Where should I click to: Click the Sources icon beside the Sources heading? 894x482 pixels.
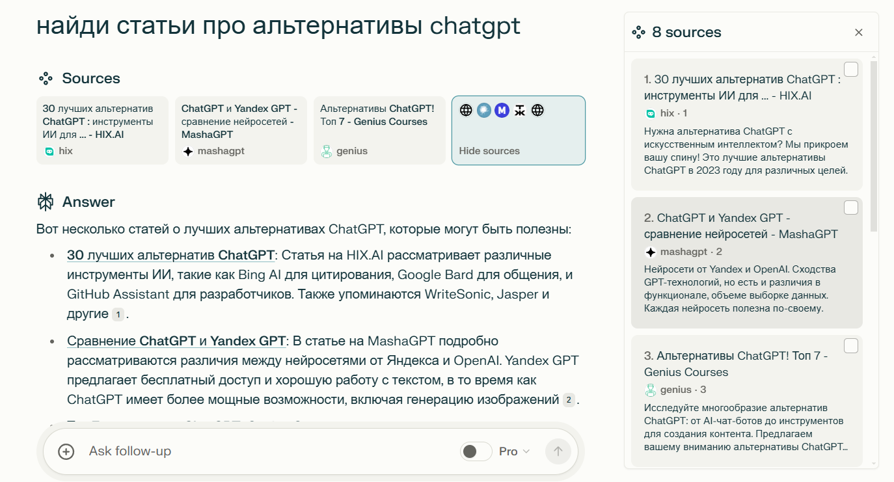pyautogui.click(x=46, y=78)
